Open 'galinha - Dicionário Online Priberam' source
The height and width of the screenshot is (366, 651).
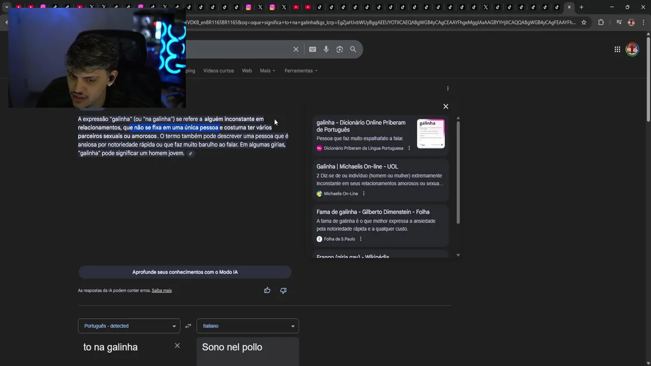pos(361,126)
